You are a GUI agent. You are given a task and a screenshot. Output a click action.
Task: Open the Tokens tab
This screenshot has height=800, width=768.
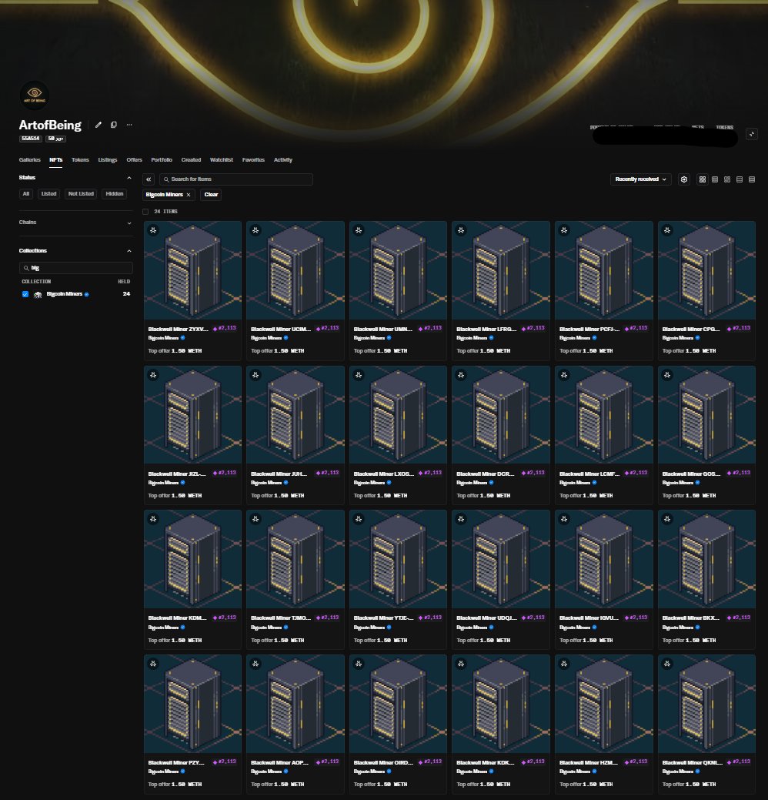80,160
